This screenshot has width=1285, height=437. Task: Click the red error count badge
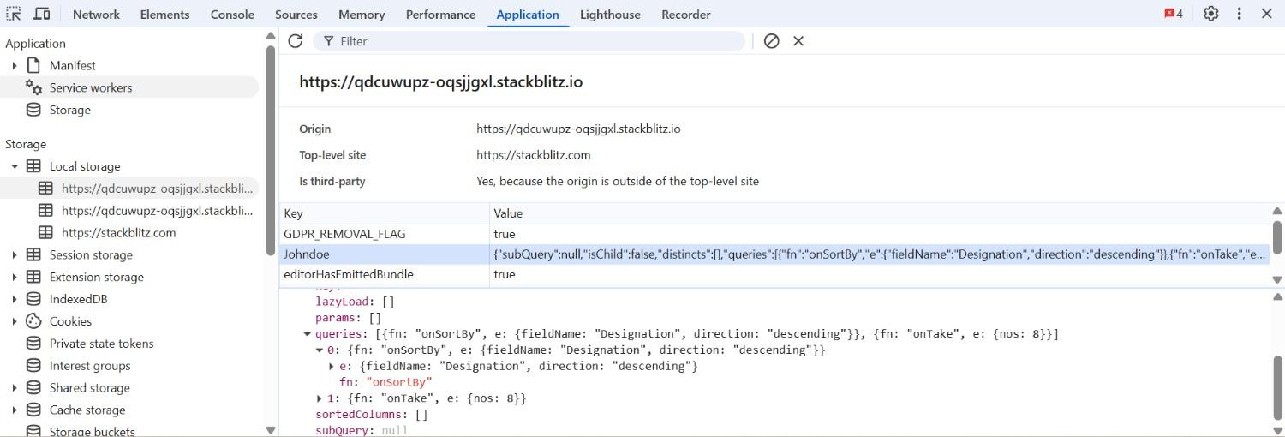tap(1174, 14)
